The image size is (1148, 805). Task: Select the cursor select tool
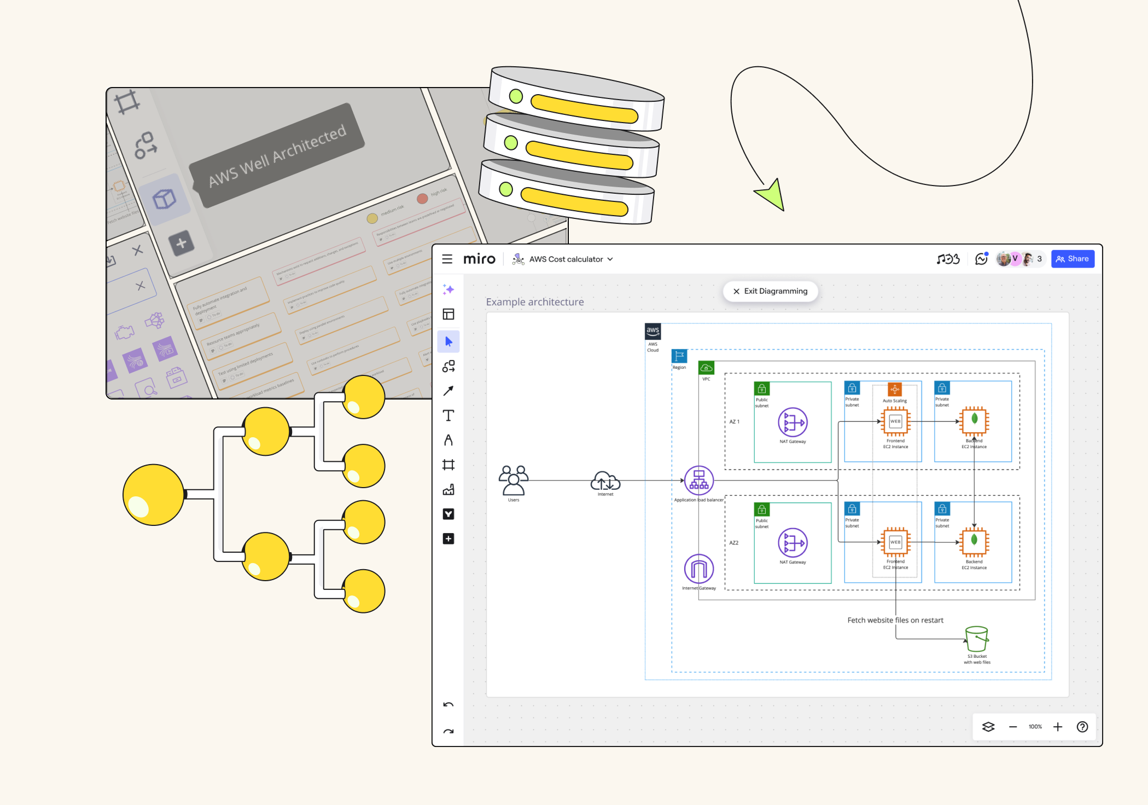[x=448, y=341]
